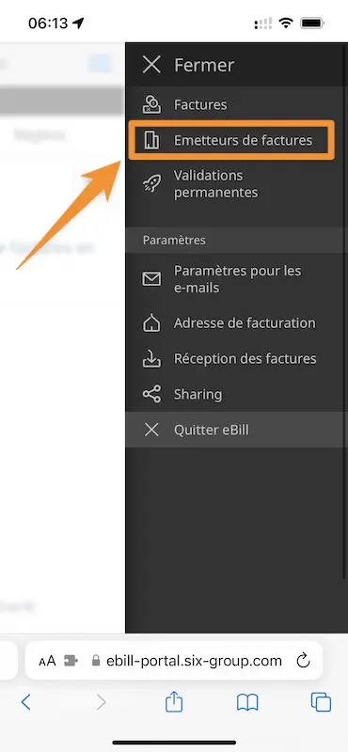This screenshot has height=752, width=348.
Task: Tap the Fermer label to close menu
Action: click(204, 65)
